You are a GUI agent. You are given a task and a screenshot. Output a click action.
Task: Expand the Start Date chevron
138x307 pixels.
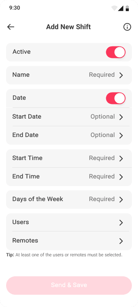(x=121, y=117)
